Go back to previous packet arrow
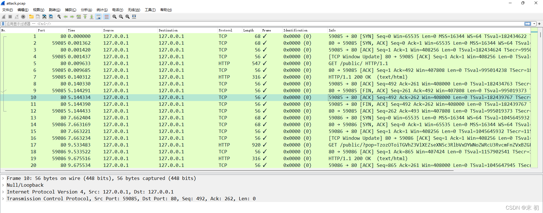This screenshot has height=213, width=543. (66, 17)
